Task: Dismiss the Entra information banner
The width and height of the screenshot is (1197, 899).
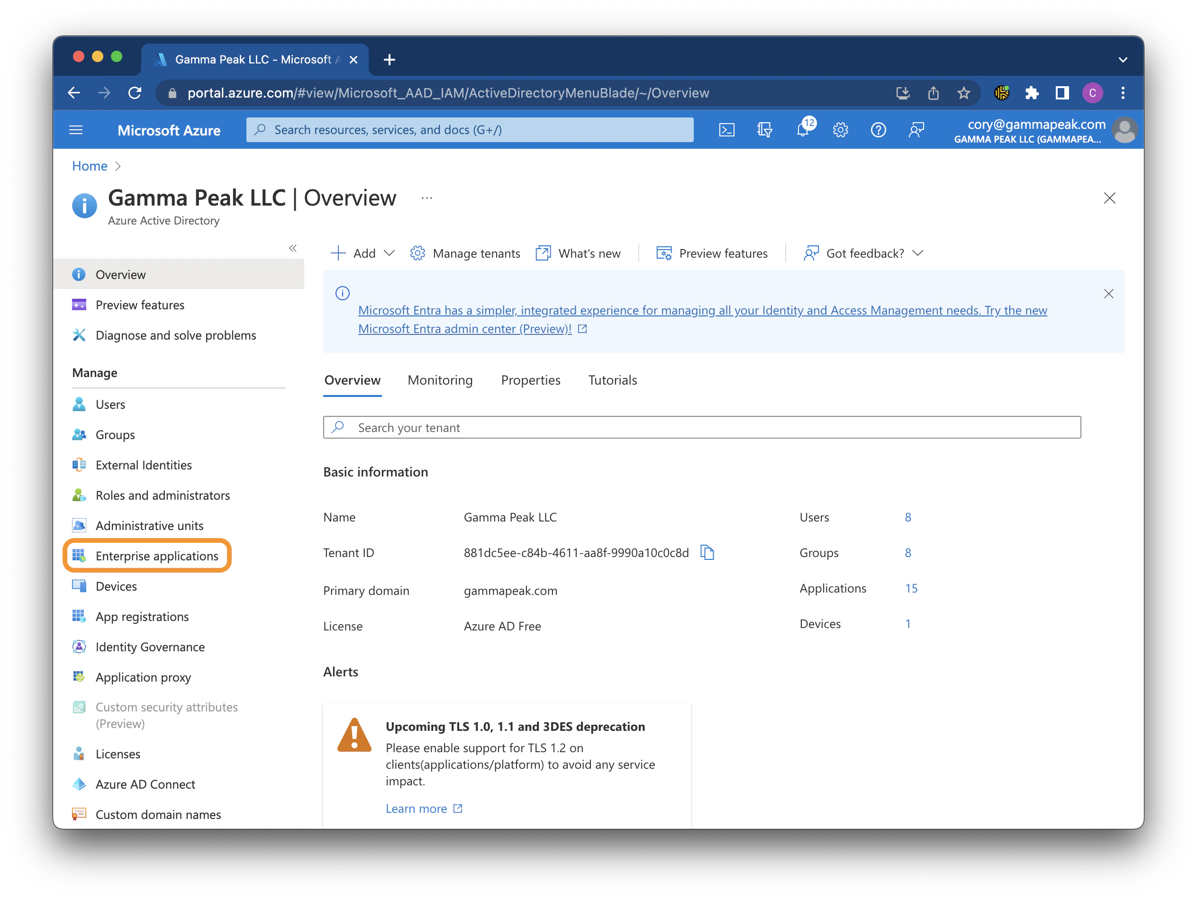Action: (x=1108, y=294)
